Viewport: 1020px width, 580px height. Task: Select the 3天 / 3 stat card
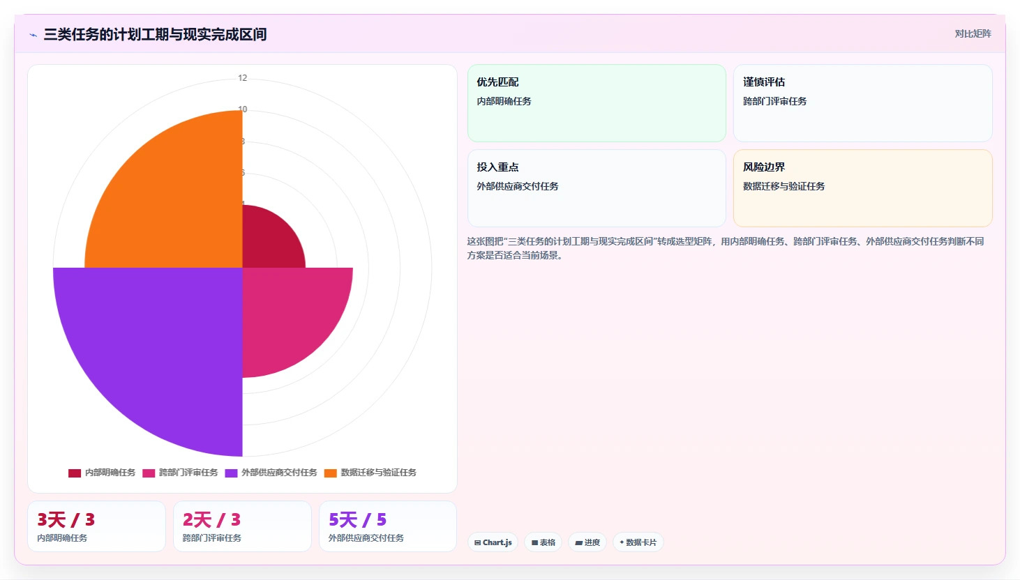(x=96, y=526)
